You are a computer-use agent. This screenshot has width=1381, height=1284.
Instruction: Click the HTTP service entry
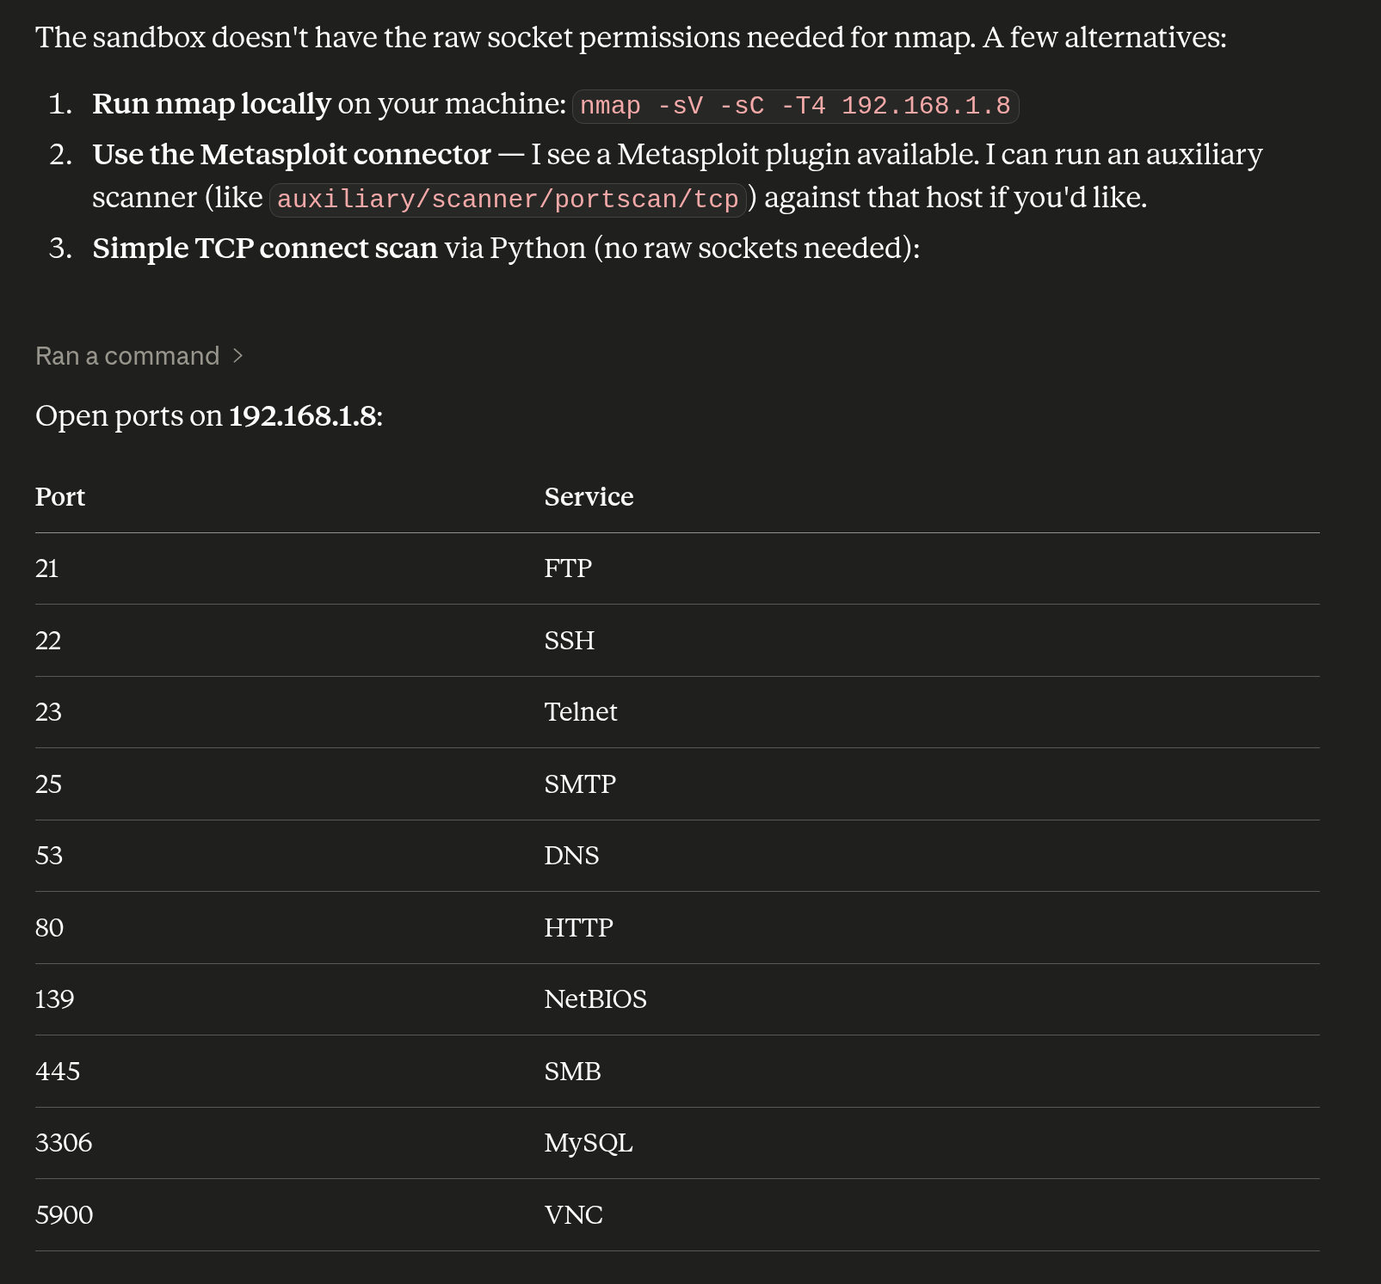coord(578,928)
